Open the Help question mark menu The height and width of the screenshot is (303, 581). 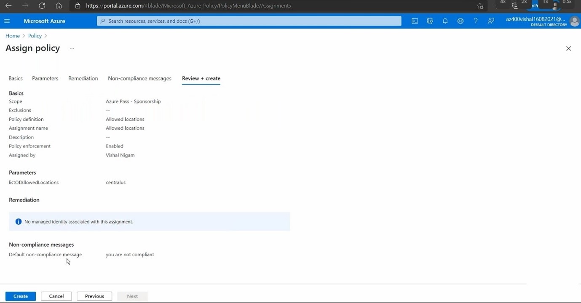click(x=475, y=21)
